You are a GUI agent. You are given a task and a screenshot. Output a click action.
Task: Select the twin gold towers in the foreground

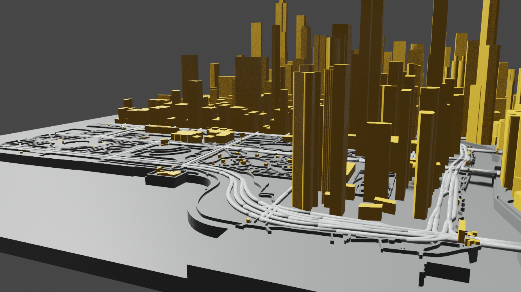pos(309,156)
